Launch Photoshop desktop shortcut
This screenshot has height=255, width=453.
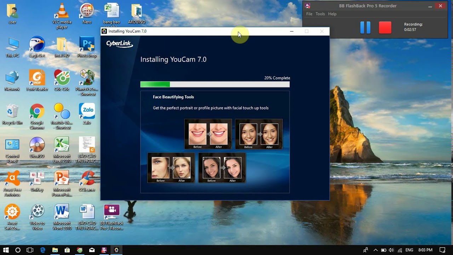pos(87,47)
